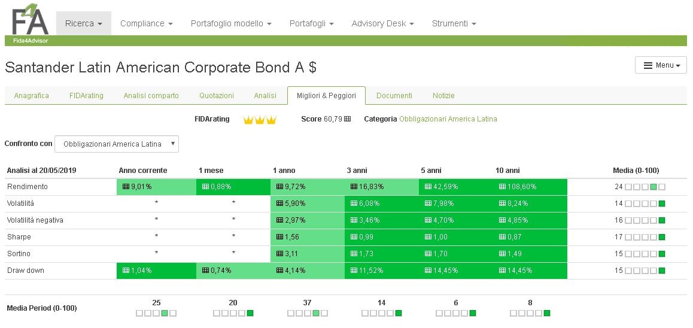Click table icon for Draw down Anno corrente 1,04%
The width and height of the screenshot is (693, 328).
click(126, 271)
